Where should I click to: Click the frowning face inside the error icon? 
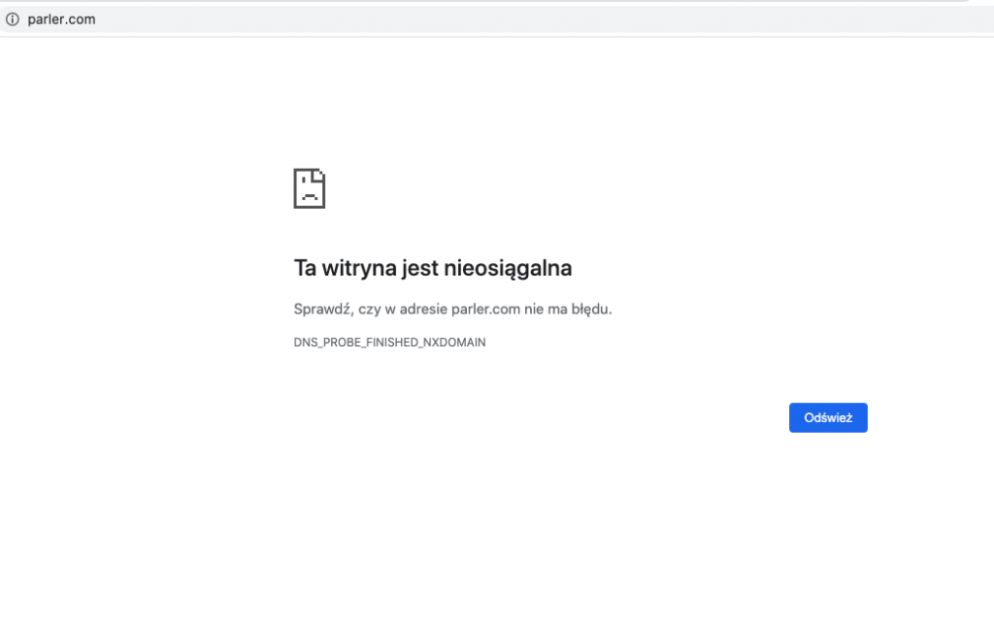(x=308, y=192)
